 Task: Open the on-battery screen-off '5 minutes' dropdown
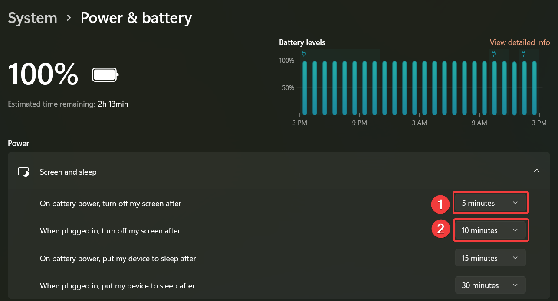(490, 203)
